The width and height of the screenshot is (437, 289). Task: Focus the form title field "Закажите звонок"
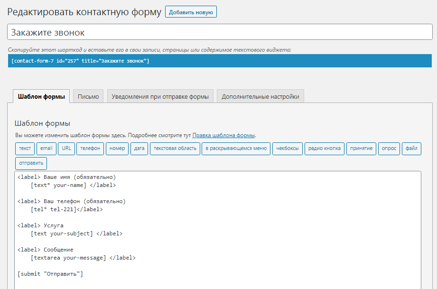220,32
